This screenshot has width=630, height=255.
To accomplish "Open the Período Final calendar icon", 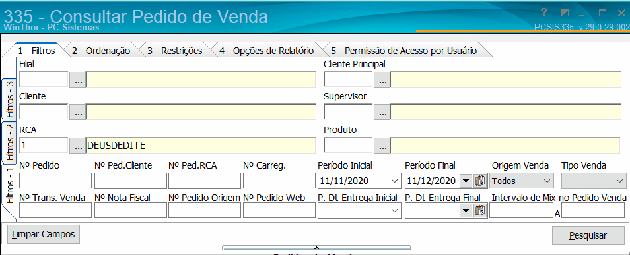I will (x=480, y=181).
